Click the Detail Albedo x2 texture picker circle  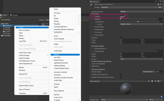click(x=94, y=48)
